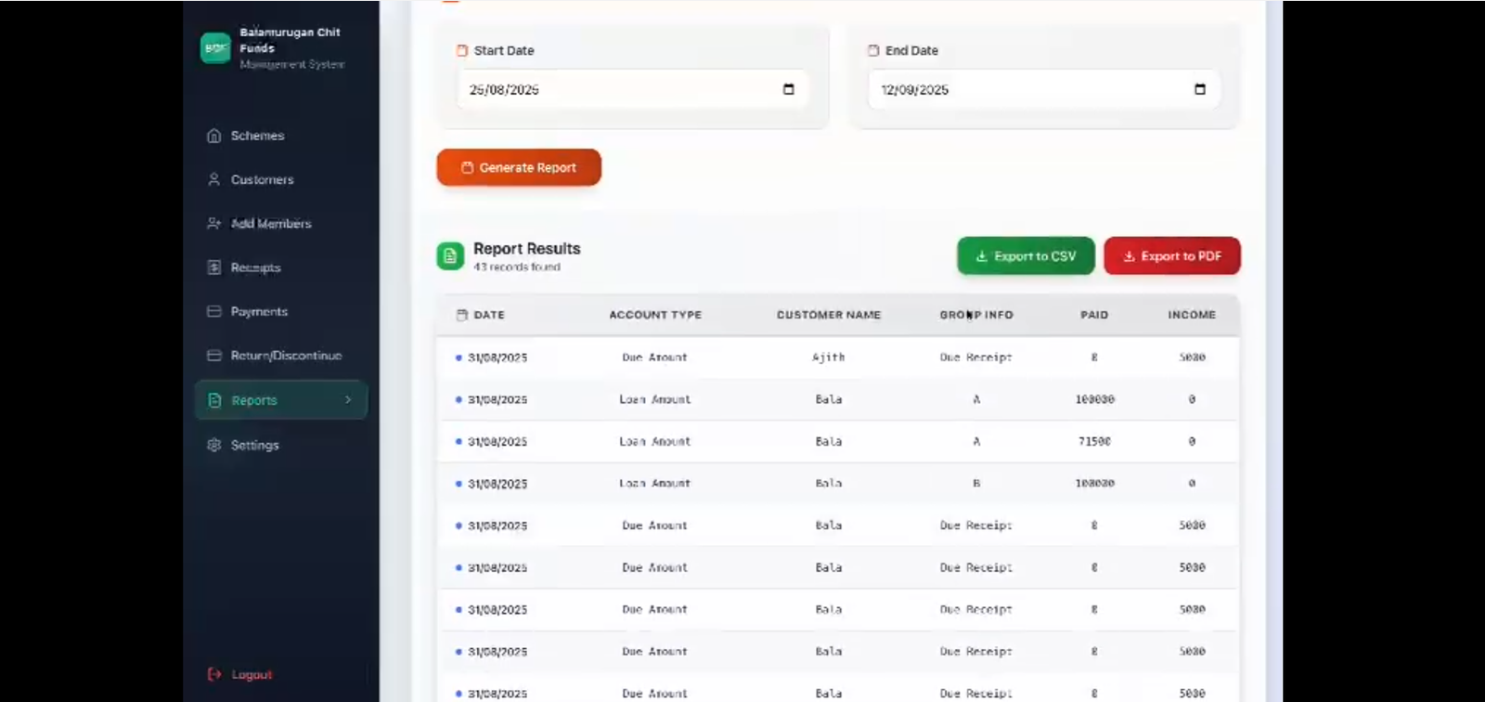The image size is (1485, 702).
Task: Click download icon on Export to CSV
Action: pos(981,256)
